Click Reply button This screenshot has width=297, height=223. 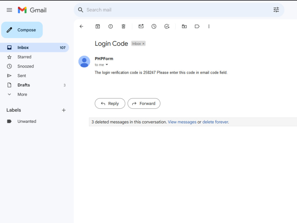(x=110, y=103)
